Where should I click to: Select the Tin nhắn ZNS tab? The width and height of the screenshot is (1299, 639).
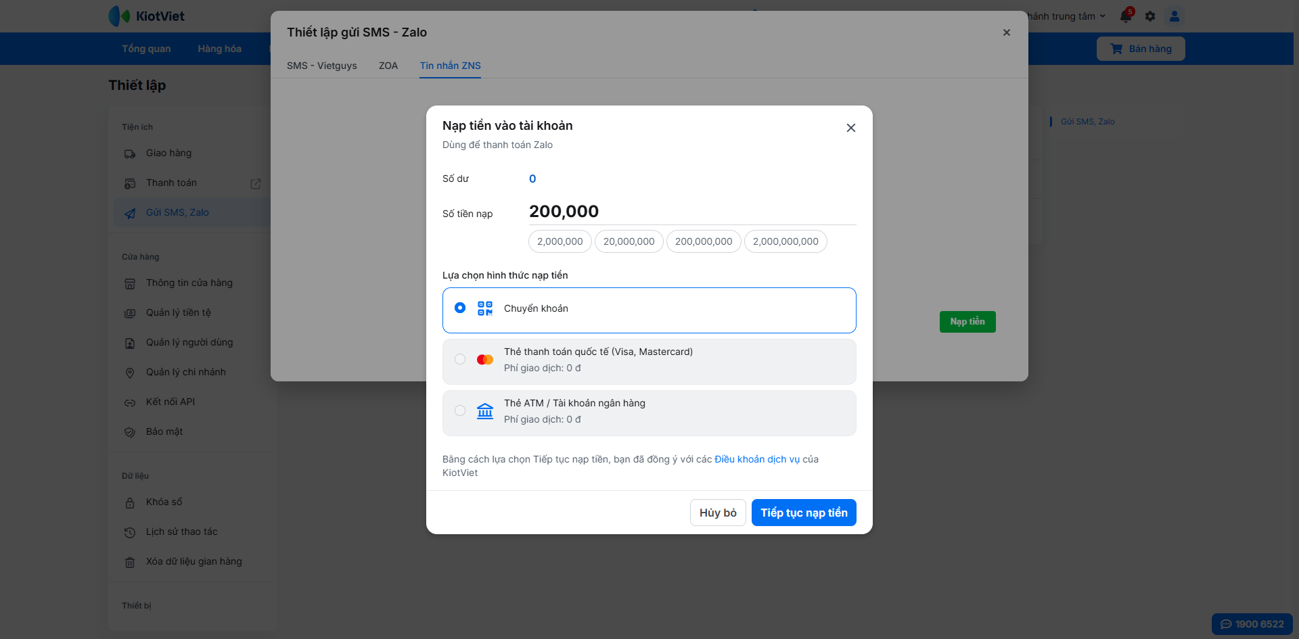450,66
